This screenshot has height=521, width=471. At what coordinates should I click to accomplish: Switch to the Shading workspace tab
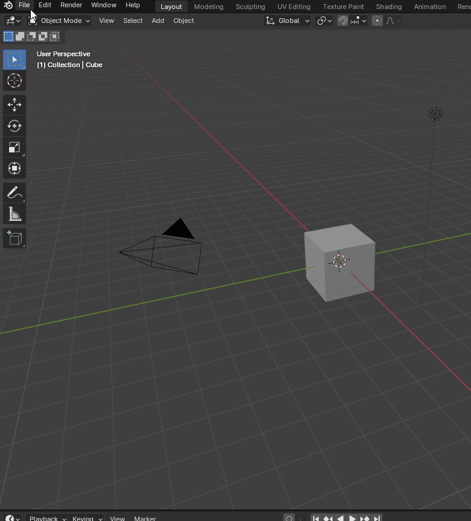click(x=389, y=7)
